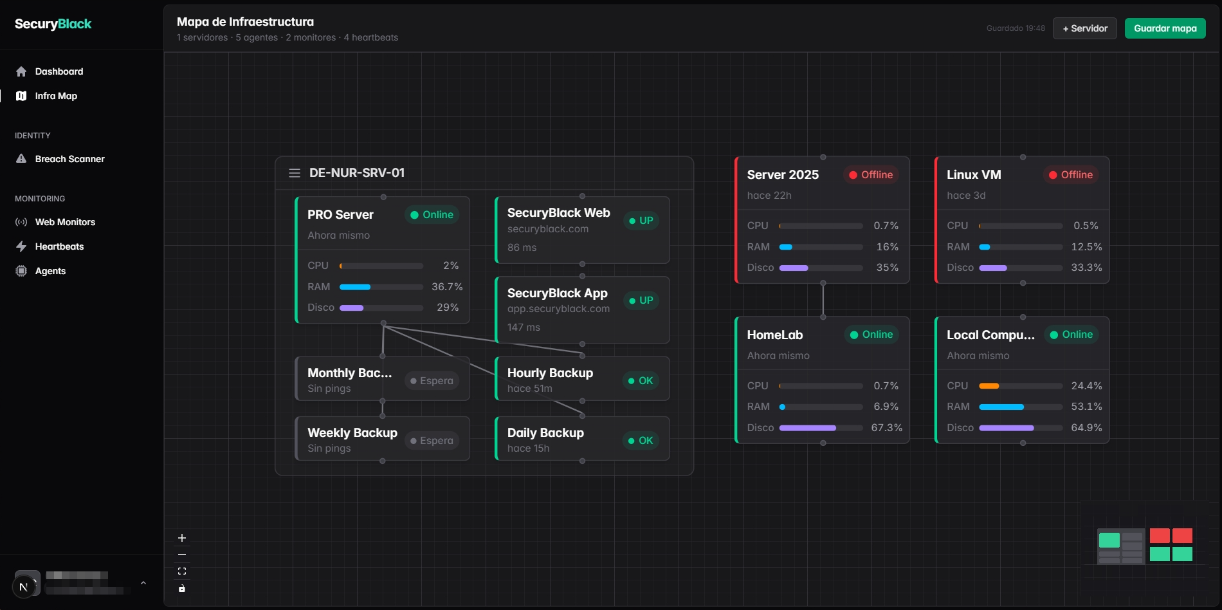Select the Linux VM node title

(974, 175)
